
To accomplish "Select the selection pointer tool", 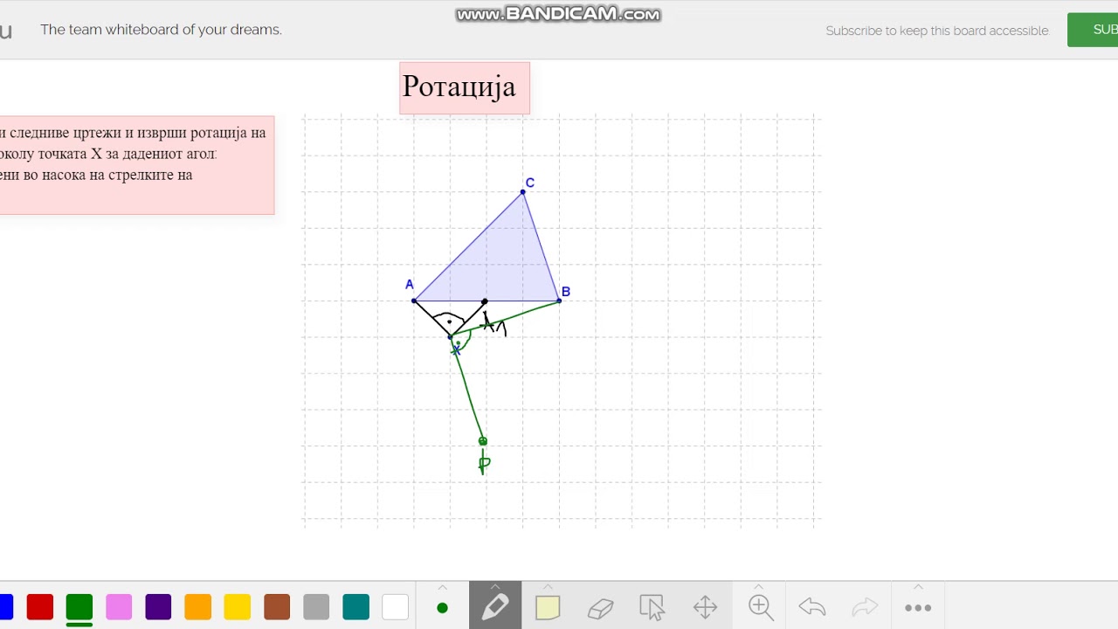I will 652,607.
